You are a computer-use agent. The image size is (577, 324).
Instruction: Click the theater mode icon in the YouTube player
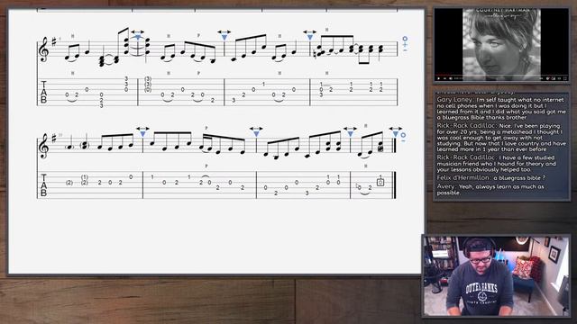point(559,78)
